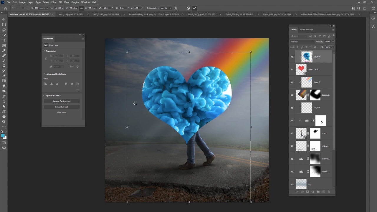The image size is (377, 212).
Task: Select the Crop tool
Action: (x=4, y=40)
